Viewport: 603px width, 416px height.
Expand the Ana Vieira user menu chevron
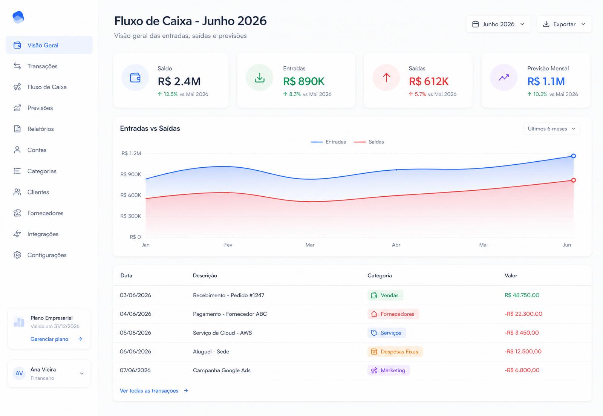[82, 373]
